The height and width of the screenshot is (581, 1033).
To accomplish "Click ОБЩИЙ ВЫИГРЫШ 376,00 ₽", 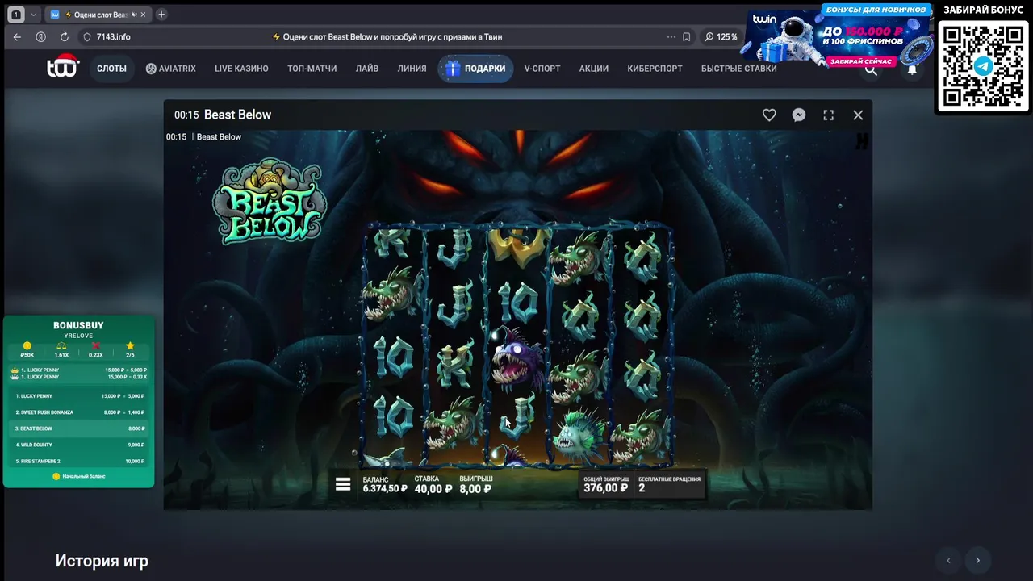I will pyautogui.click(x=606, y=484).
